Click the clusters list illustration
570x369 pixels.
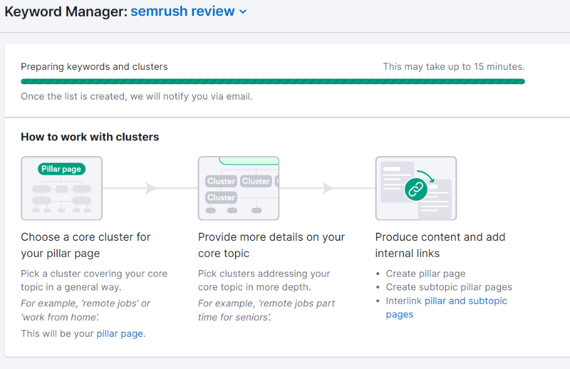[239, 188]
